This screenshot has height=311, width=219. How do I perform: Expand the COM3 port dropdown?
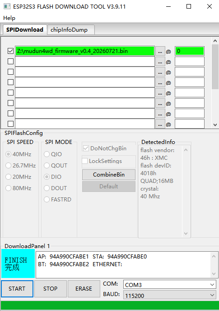tap(170, 285)
